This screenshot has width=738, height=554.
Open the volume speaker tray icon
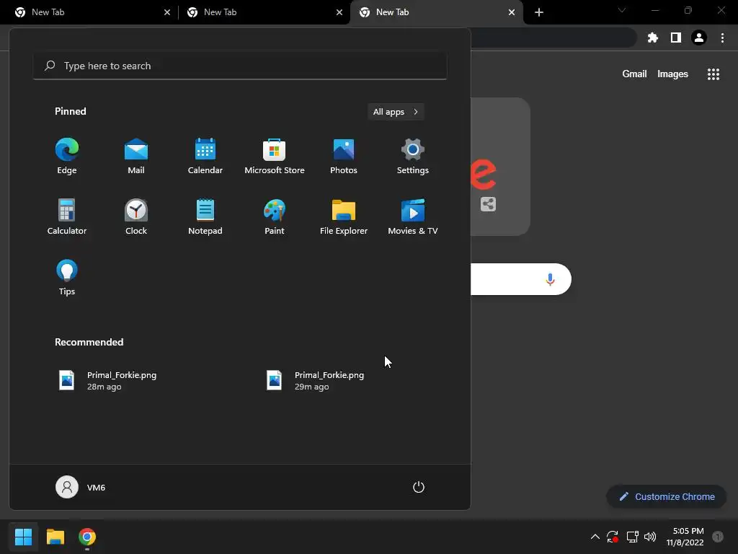click(x=650, y=537)
